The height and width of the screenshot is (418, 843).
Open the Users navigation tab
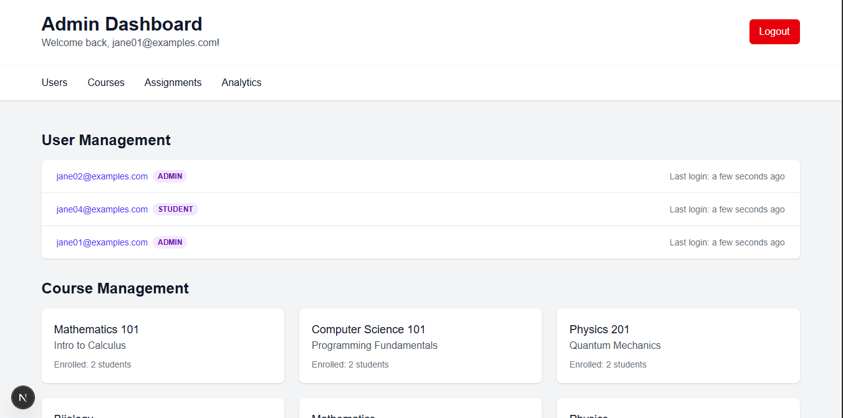pyautogui.click(x=54, y=82)
